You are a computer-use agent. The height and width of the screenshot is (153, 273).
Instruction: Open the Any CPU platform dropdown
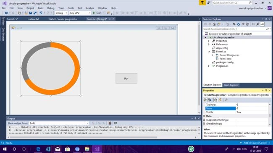tap(80, 13)
